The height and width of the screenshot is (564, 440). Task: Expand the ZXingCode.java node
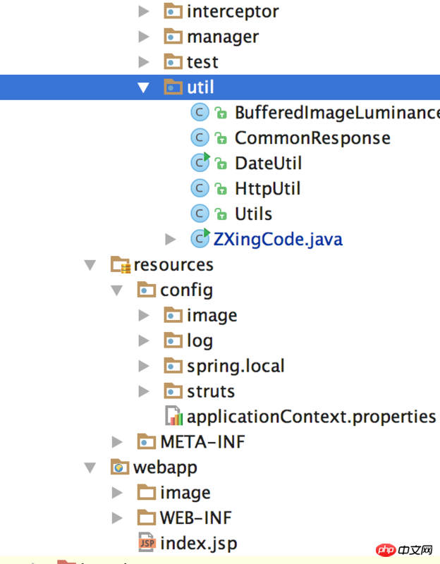click(x=171, y=240)
